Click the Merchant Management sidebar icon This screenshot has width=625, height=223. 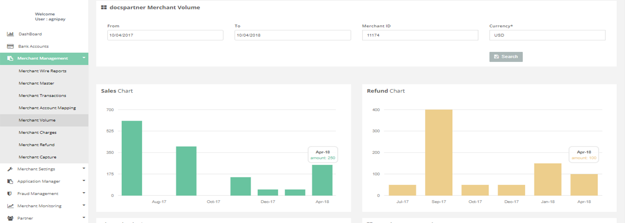pyautogui.click(x=10, y=58)
